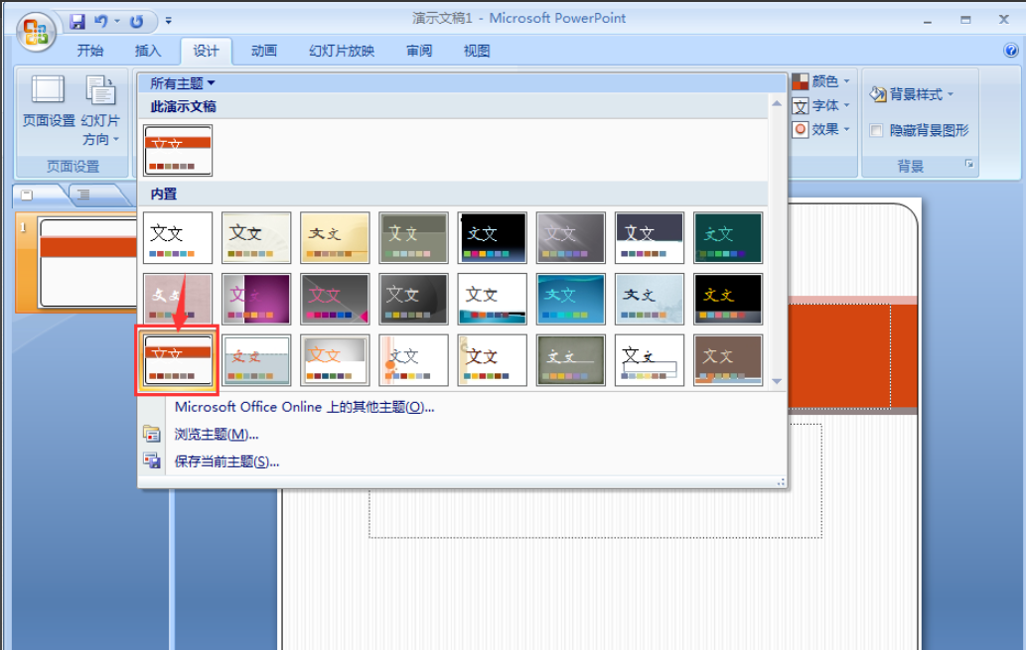Screen dimensions: 1026x650
Task: Open the 视图 tab
Action: tap(477, 51)
